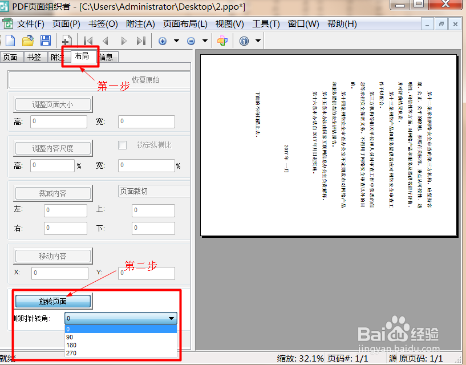Viewport: 466px width, 365px height.
Task: Focus move content X field
Action: coord(60,273)
